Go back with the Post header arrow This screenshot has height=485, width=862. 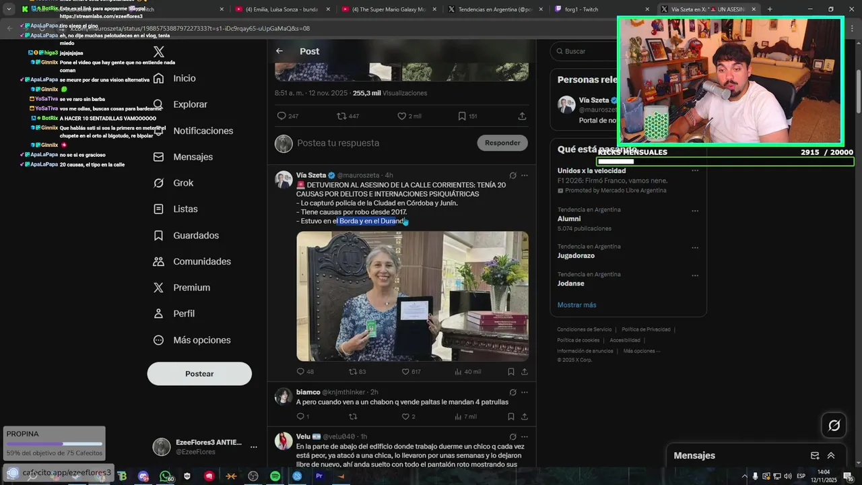tap(279, 51)
